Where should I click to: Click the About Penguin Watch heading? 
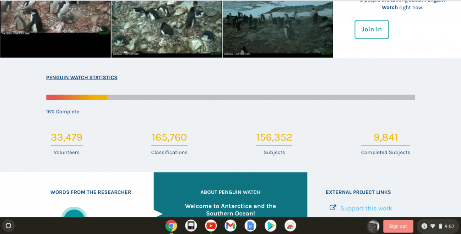[x=230, y=192]
